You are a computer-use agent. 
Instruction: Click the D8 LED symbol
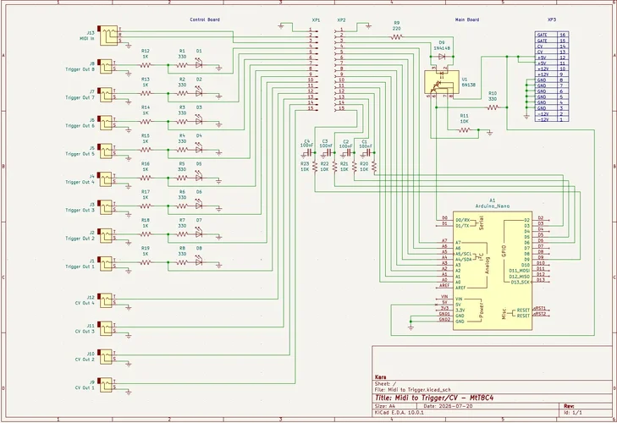[x=199, y=261]
